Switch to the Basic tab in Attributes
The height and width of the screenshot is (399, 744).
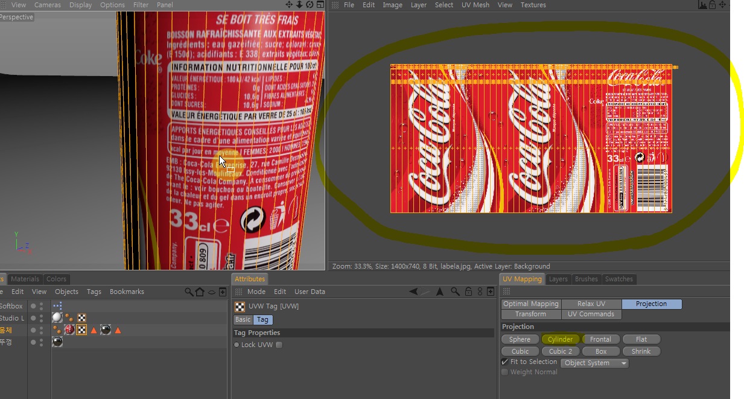click(x=243, y=319)
